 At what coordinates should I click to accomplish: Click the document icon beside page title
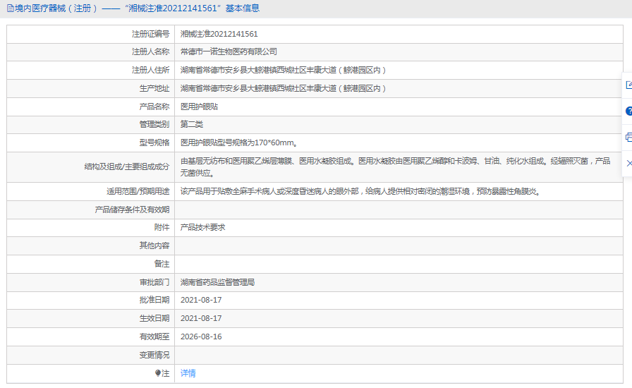click(x=9, y=8)
